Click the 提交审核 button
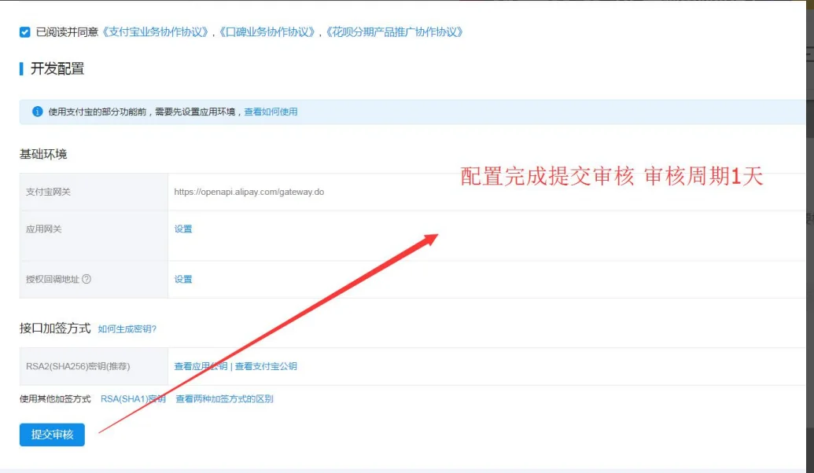814x473 pixels. coord(52,434)
